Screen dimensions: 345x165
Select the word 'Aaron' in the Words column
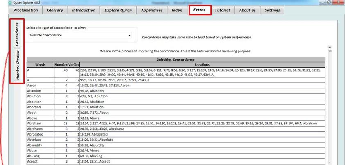pos(32,85)
